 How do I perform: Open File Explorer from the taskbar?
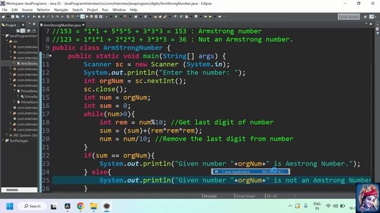tap(94, 206)
